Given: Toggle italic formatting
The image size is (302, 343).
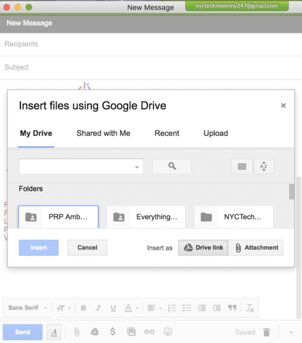Looking at the screenshot, I should 99,308.
